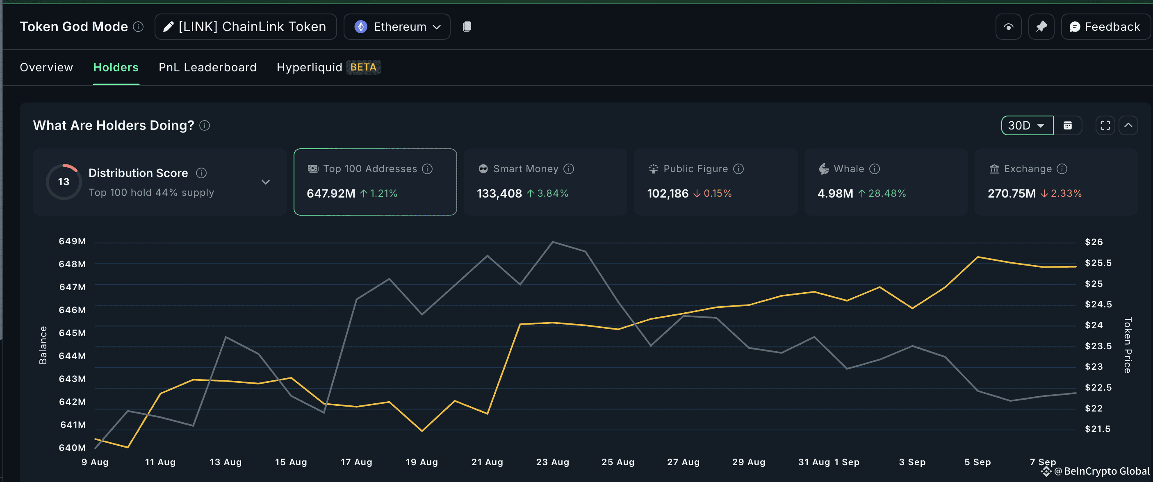The height and width of the screenshot is (482, 1153).
Task: Click the 28.48% whale change figure
Action: (x=887, y=193)
